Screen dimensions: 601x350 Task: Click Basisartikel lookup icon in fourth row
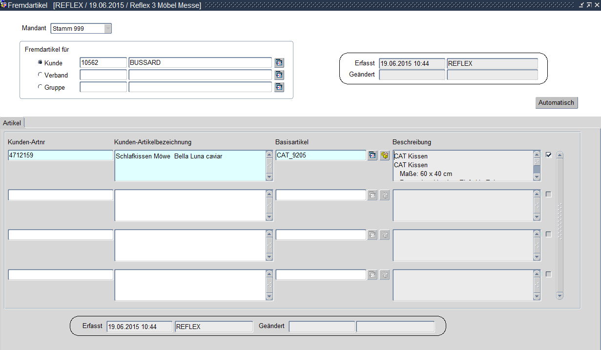(x=373, y=275)
